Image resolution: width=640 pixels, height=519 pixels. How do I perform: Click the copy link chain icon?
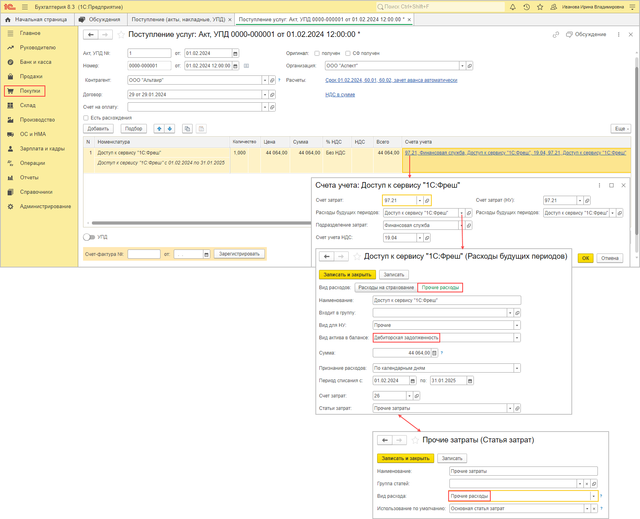(x=556, y=35)
